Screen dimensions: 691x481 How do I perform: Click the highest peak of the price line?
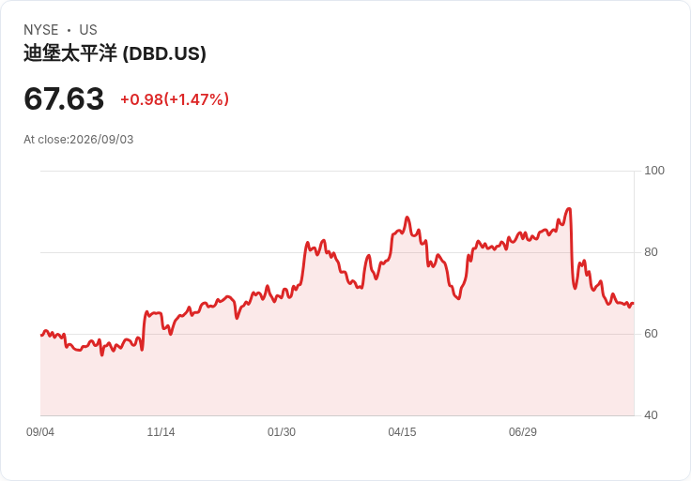(x=569, y=208)
